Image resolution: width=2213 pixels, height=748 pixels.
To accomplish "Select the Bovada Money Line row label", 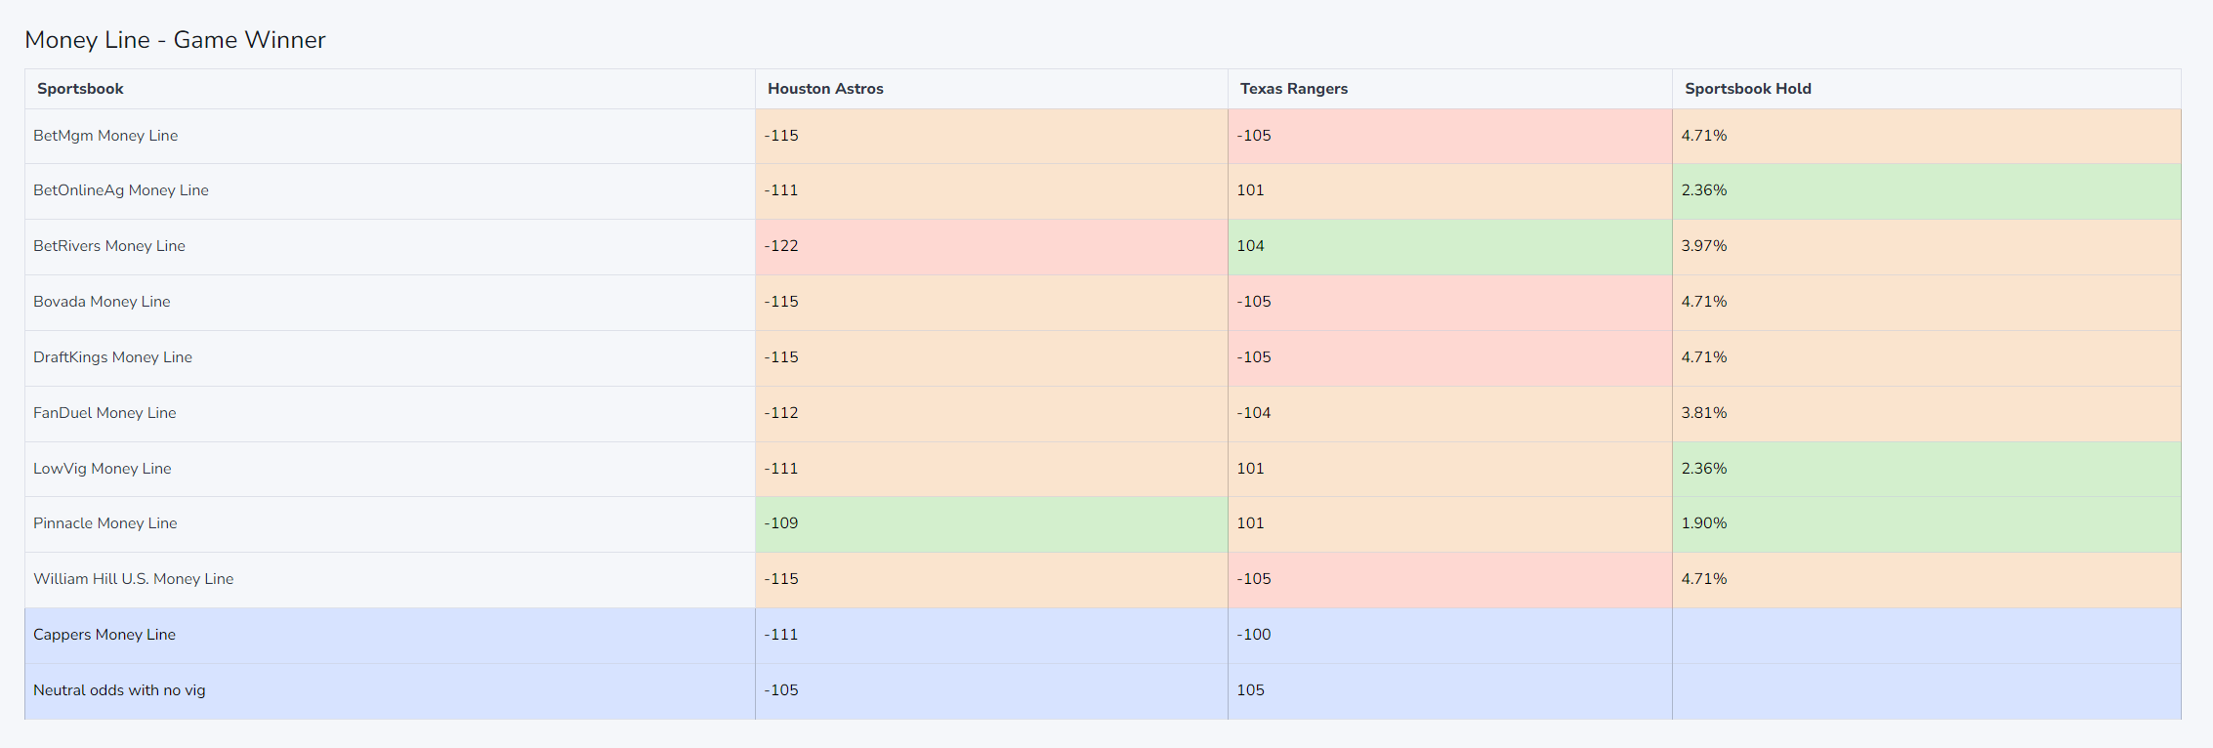I will point(102,302).
